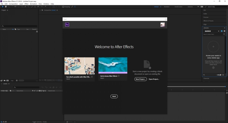This screenshot has width=228, height=123.
Task: Open the Layer menu
Action: tap(21, 4)
